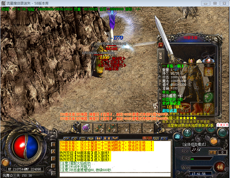Click the third chat toolbar button

(x=83, y=138)
